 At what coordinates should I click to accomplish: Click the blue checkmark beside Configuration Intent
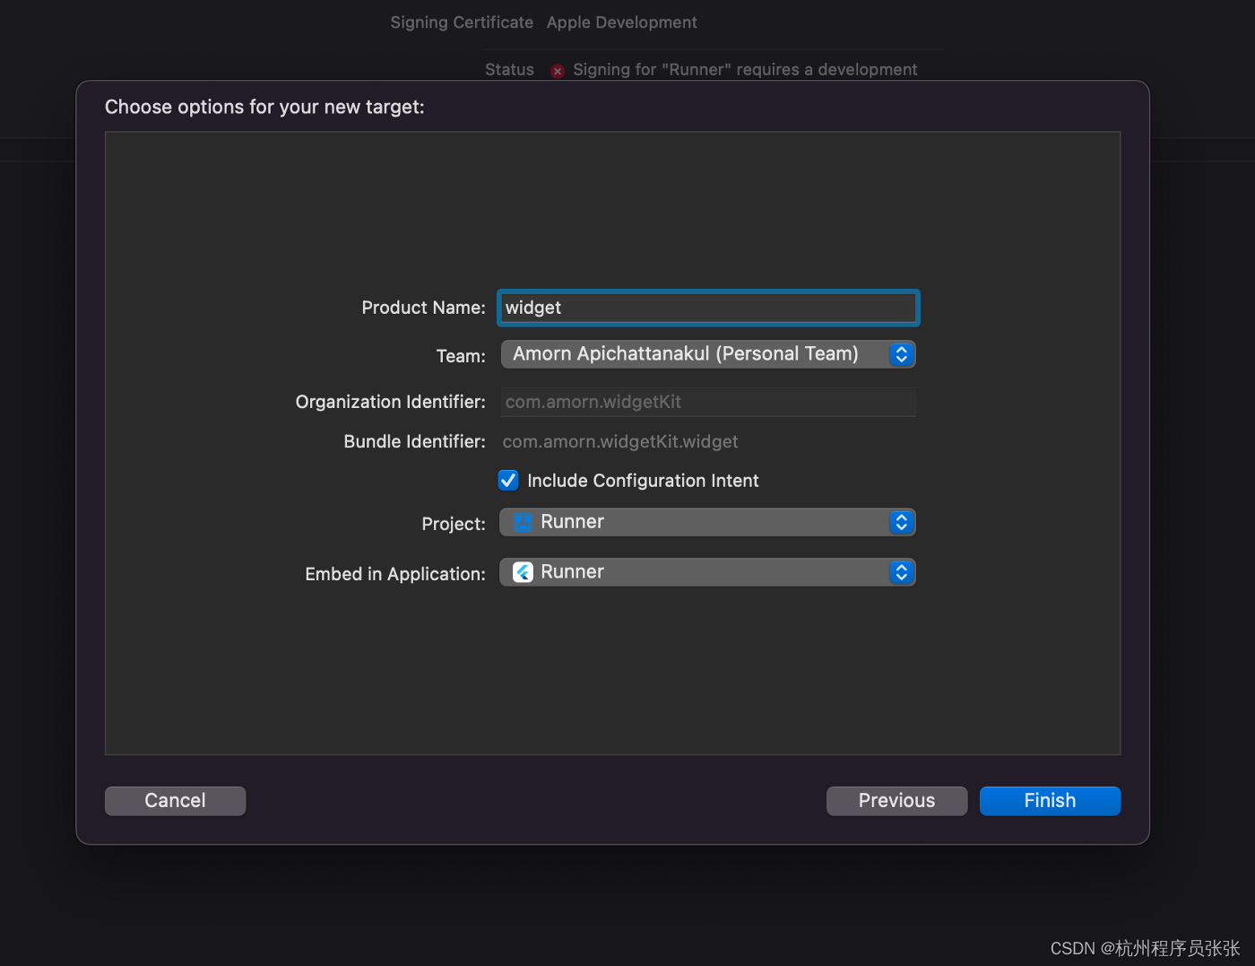pyautogui.click(x=508, y=480)
